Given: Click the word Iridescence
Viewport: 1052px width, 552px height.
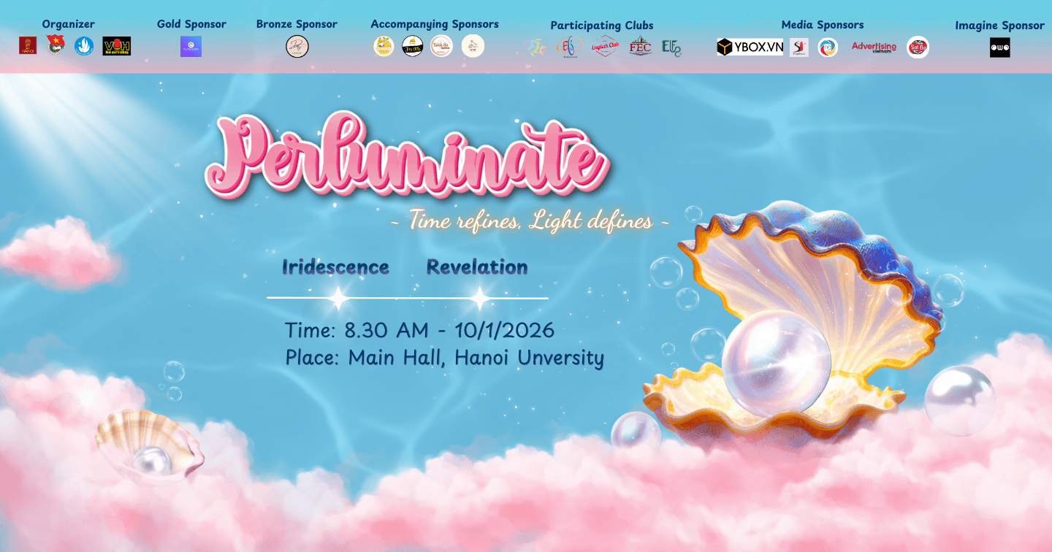Looking at the screenshot, I should (x=335, y=267).
